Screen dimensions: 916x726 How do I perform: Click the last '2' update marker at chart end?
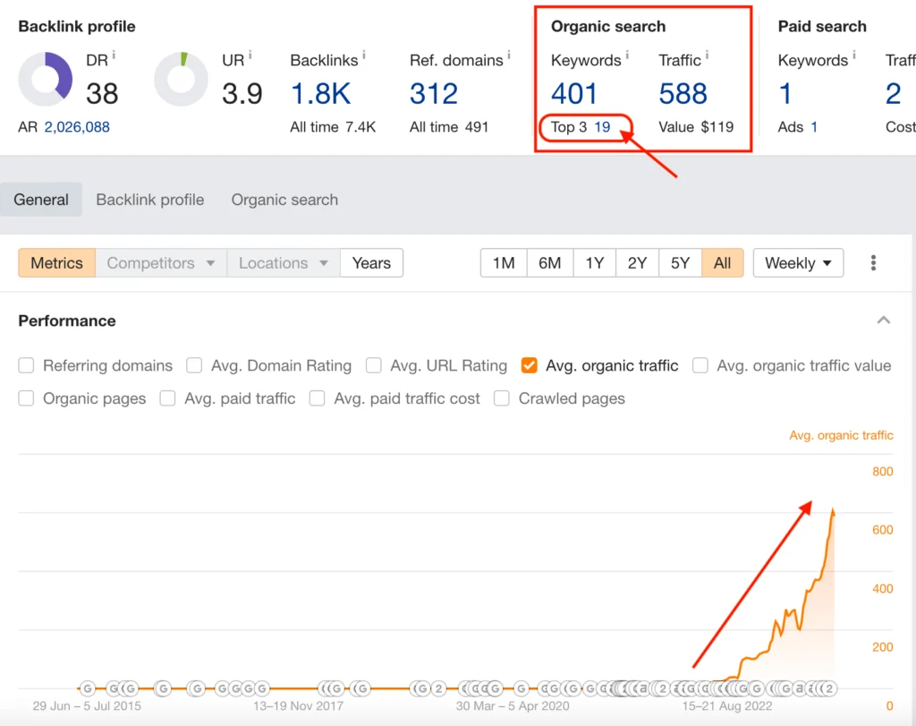click(x=829, y=688)
